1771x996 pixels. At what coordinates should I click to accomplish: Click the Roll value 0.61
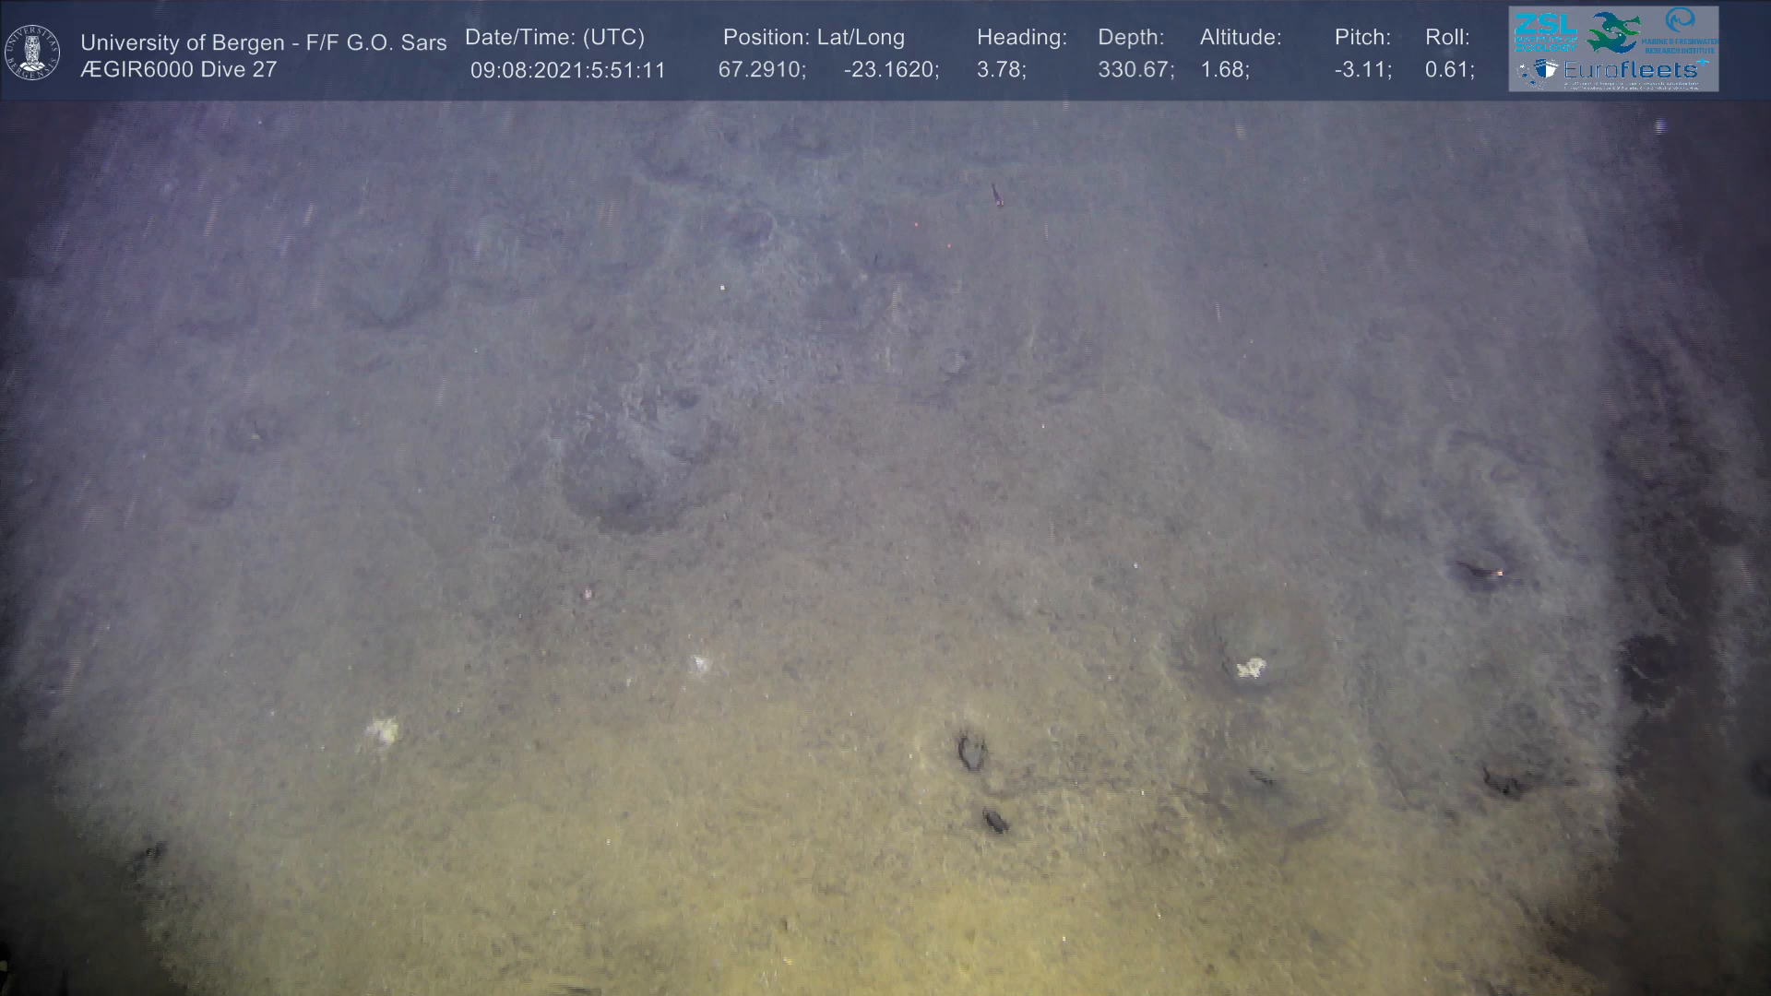tap(1449, 70)
